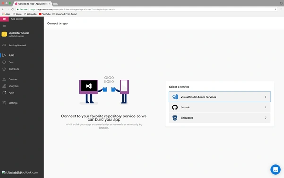Click the Bitbucket bucket logo
Image resolution: width=284 pixels, height=178 pixels.
point(175,118)
